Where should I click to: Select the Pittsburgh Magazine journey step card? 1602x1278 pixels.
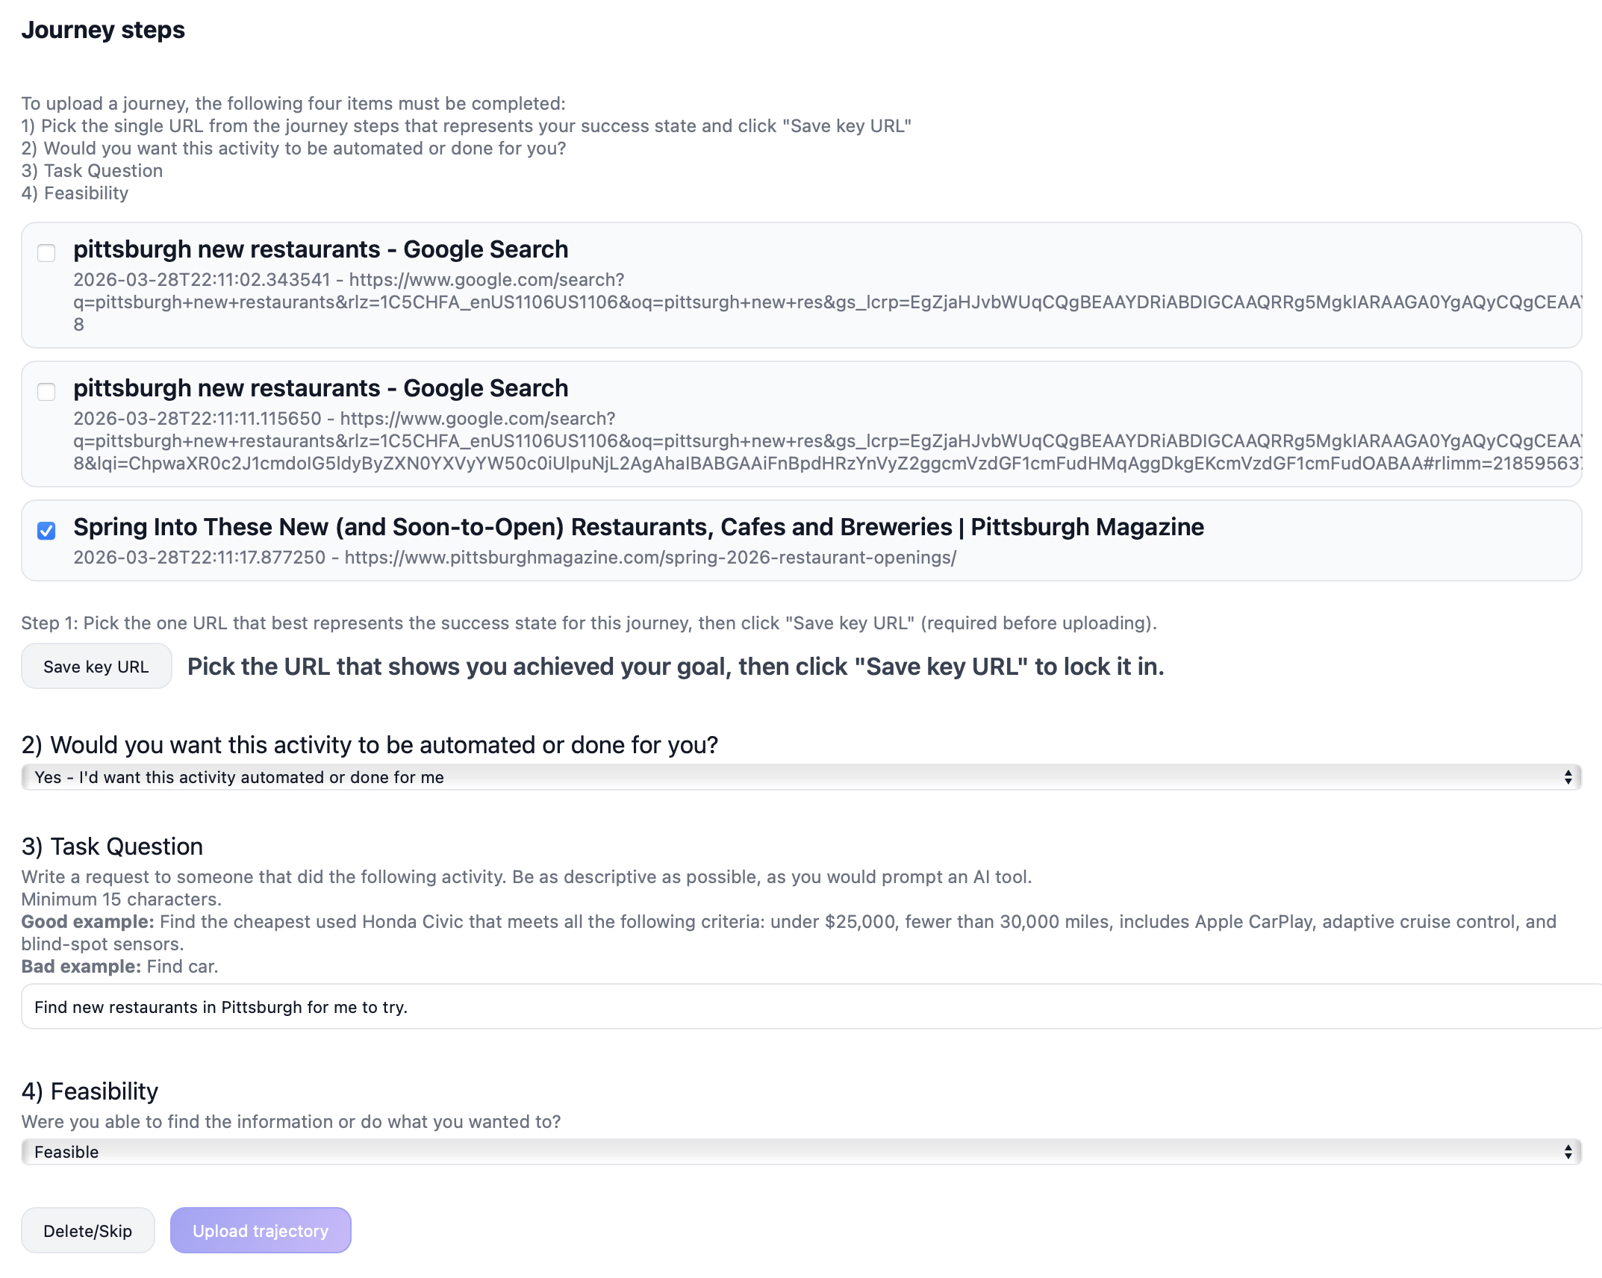(x=799, y=540)
